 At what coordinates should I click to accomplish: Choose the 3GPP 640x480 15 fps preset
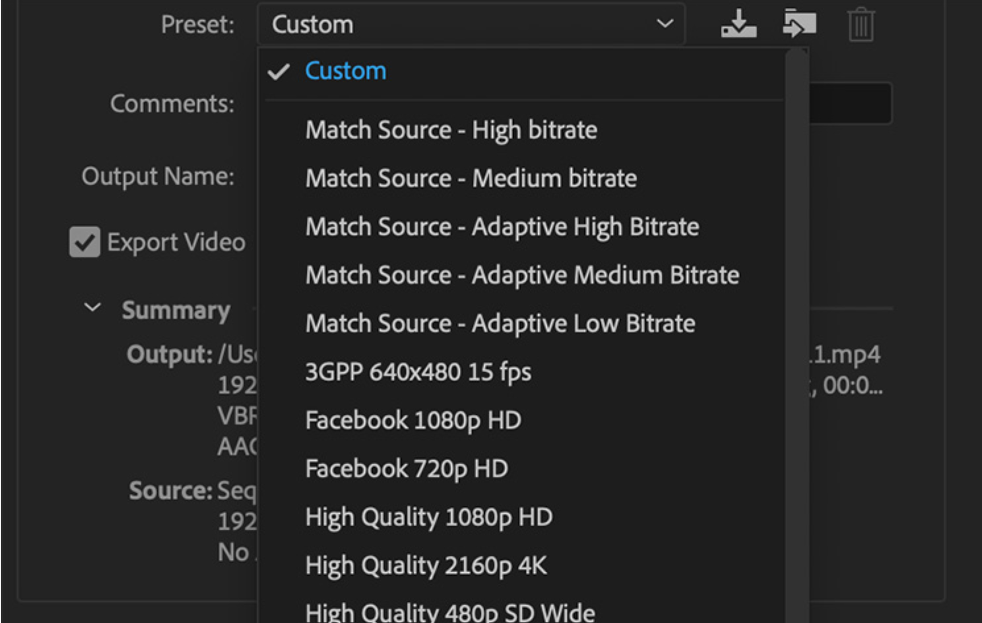pyautogui.click(x=418, y=372)
